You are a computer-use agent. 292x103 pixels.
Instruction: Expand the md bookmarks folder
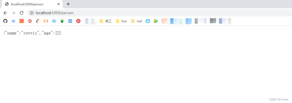tap(136, 21)
